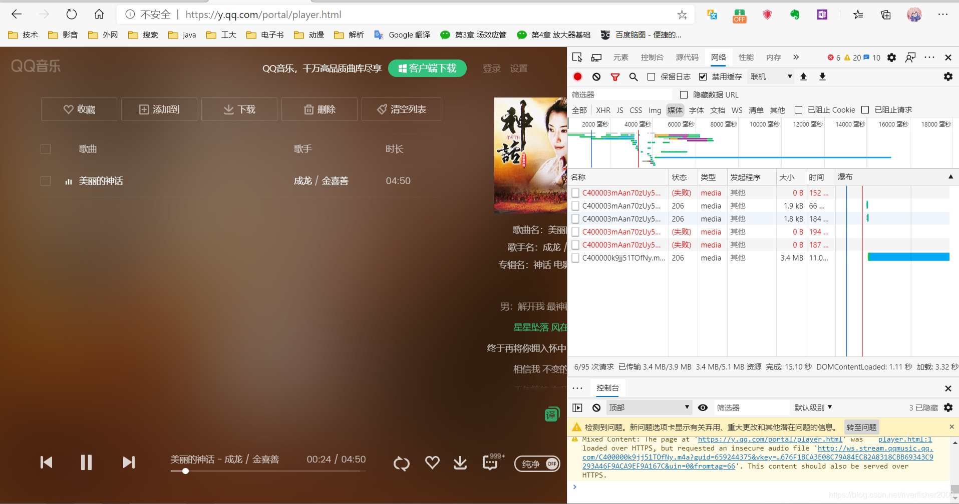The image size is (959, 504).
Task: Open console settings gear icon
Action: point(948,407)
